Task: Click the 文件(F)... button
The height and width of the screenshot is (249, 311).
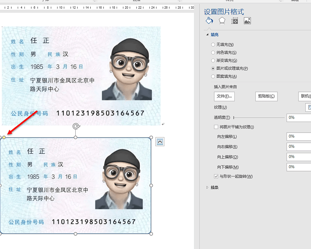Action: point(224,96)
